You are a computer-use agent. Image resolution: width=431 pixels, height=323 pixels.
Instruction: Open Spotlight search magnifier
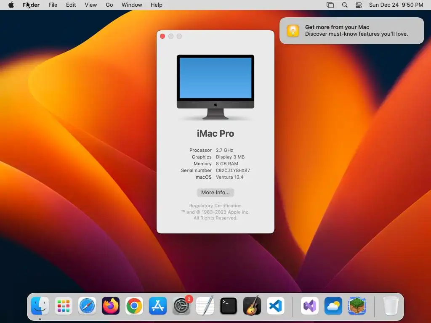click(345, 5)
